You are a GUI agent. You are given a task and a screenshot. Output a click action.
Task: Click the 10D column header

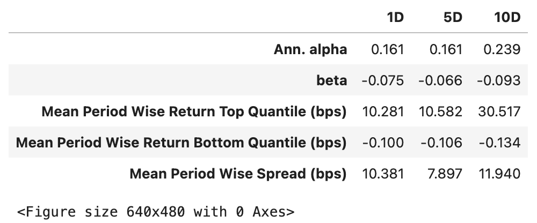click(507, 18)
